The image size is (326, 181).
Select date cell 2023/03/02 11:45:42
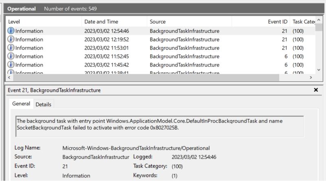pyautogui.click(x=107, y=65)
